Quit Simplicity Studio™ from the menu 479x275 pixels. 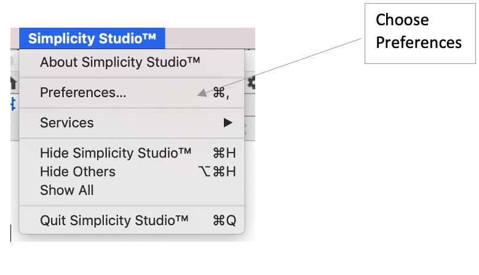point(114,220)
